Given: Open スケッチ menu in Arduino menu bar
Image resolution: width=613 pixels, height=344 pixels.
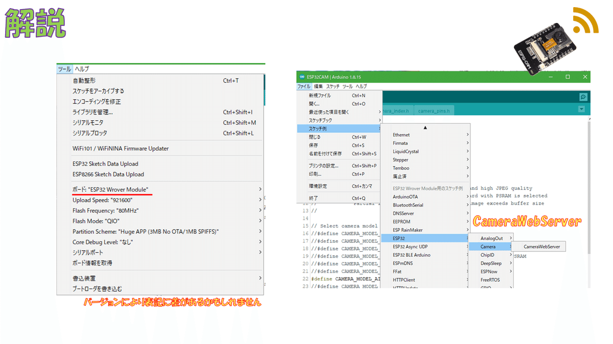Looking at the screenshot, I should 333,87.
